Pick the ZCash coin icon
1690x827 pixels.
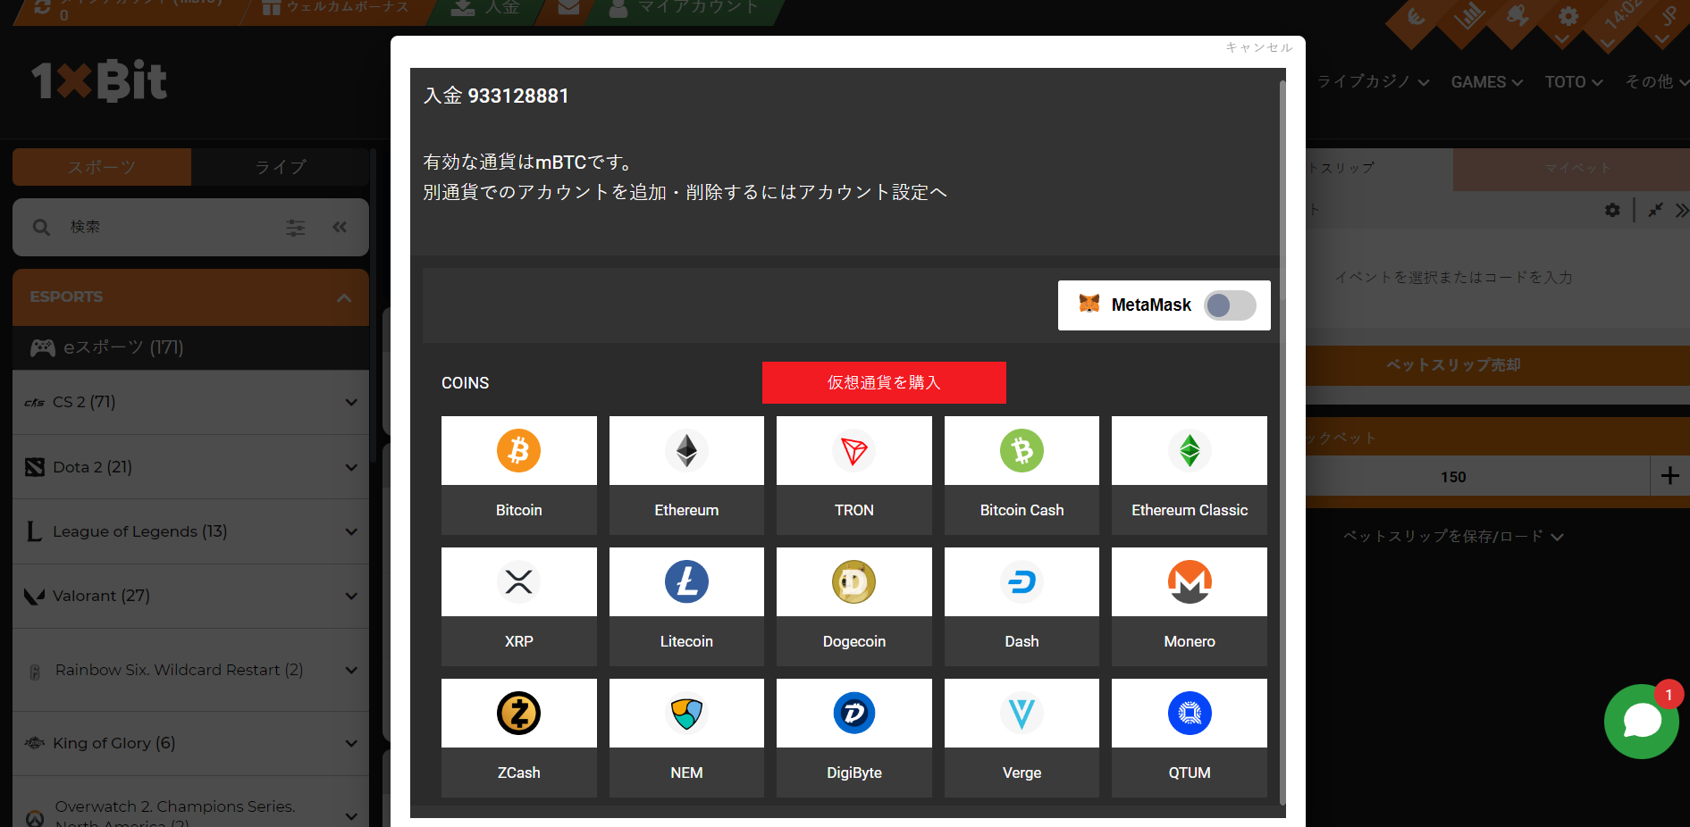[518, 714]
